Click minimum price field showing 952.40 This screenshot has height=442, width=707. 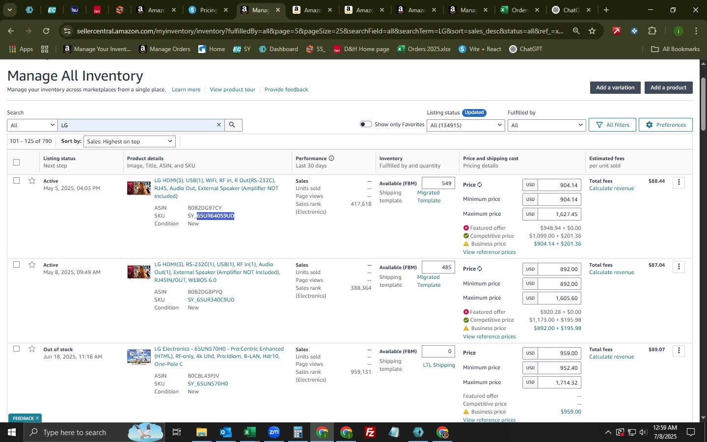(x=559, y=368)
